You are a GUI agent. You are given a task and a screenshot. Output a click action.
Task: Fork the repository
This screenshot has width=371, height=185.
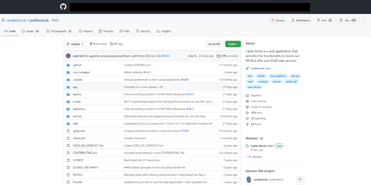325,20
